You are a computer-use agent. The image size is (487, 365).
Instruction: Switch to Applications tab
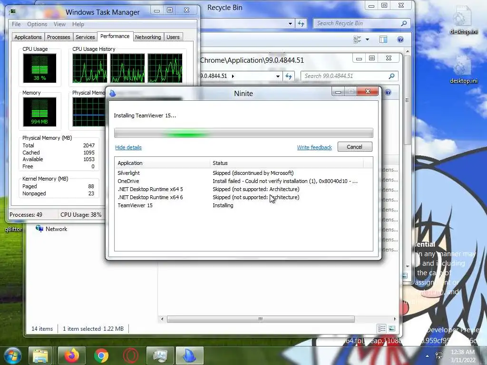pos(28,37)
